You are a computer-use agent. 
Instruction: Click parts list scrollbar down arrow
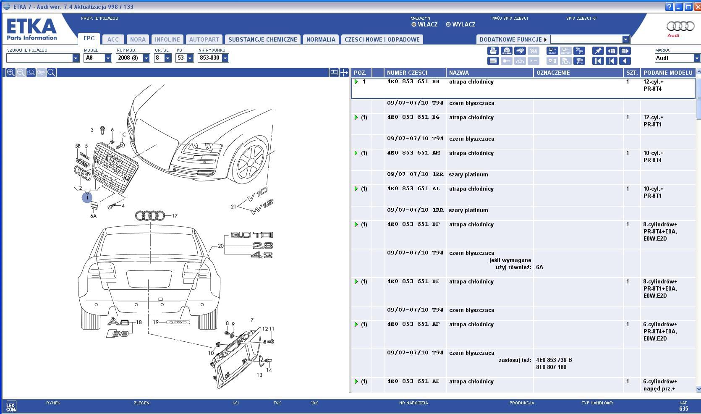[698, 389]
